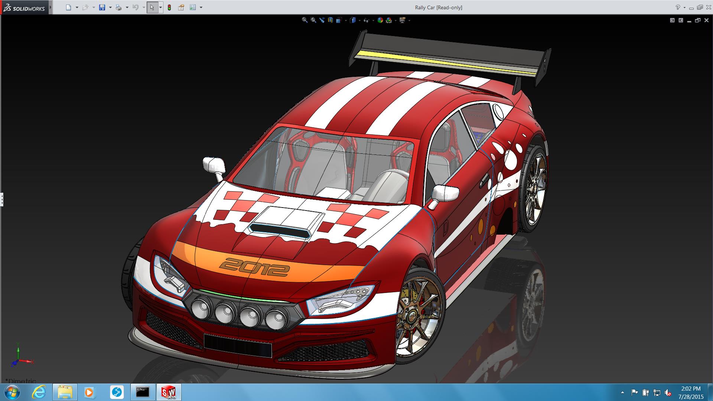Click Zoom to Area magnifier icon
Viewport: 713px width, 401px height.
point(313,20)
